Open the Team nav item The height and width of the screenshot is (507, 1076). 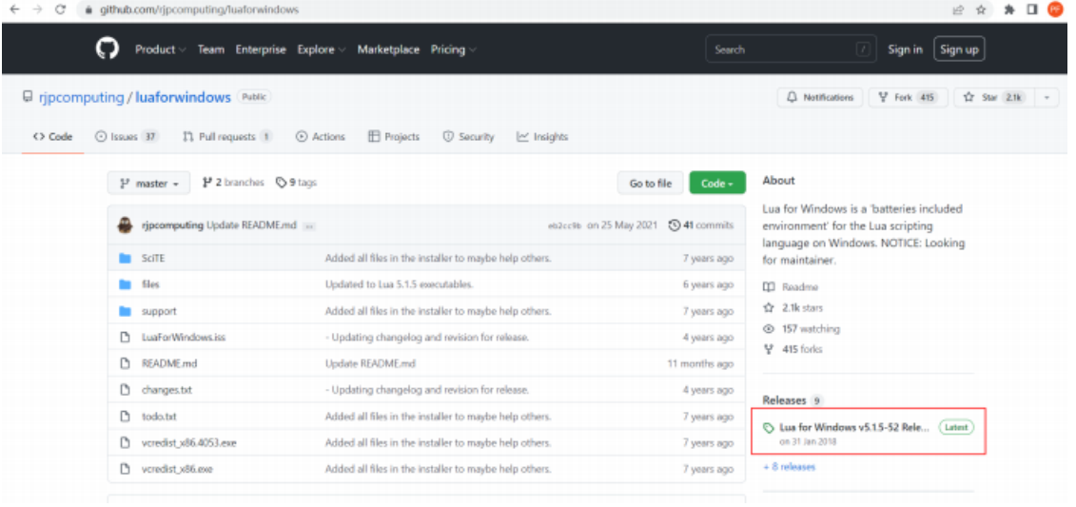click(210, 49)
